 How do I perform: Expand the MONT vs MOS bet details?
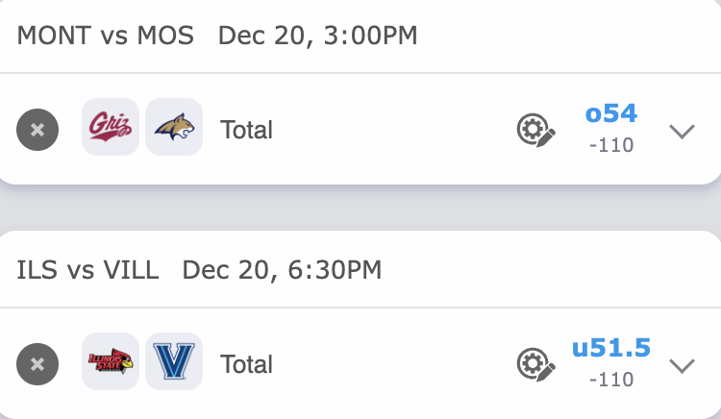click(x=682, y=131)
